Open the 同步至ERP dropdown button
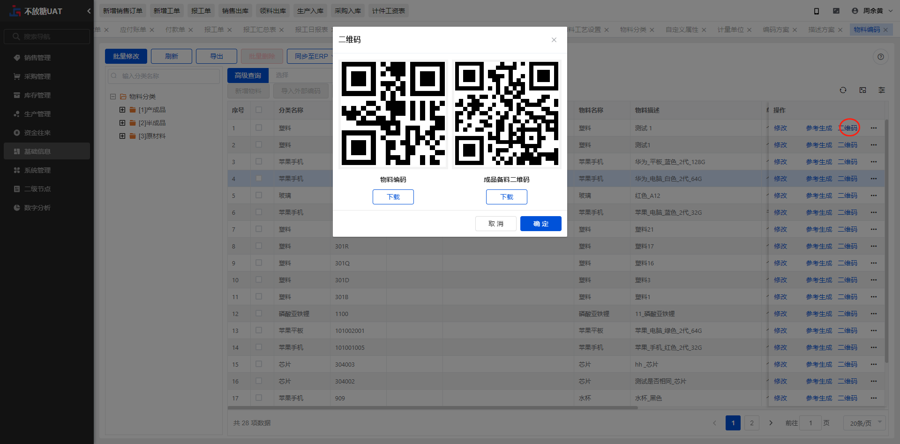 [310, 56]
